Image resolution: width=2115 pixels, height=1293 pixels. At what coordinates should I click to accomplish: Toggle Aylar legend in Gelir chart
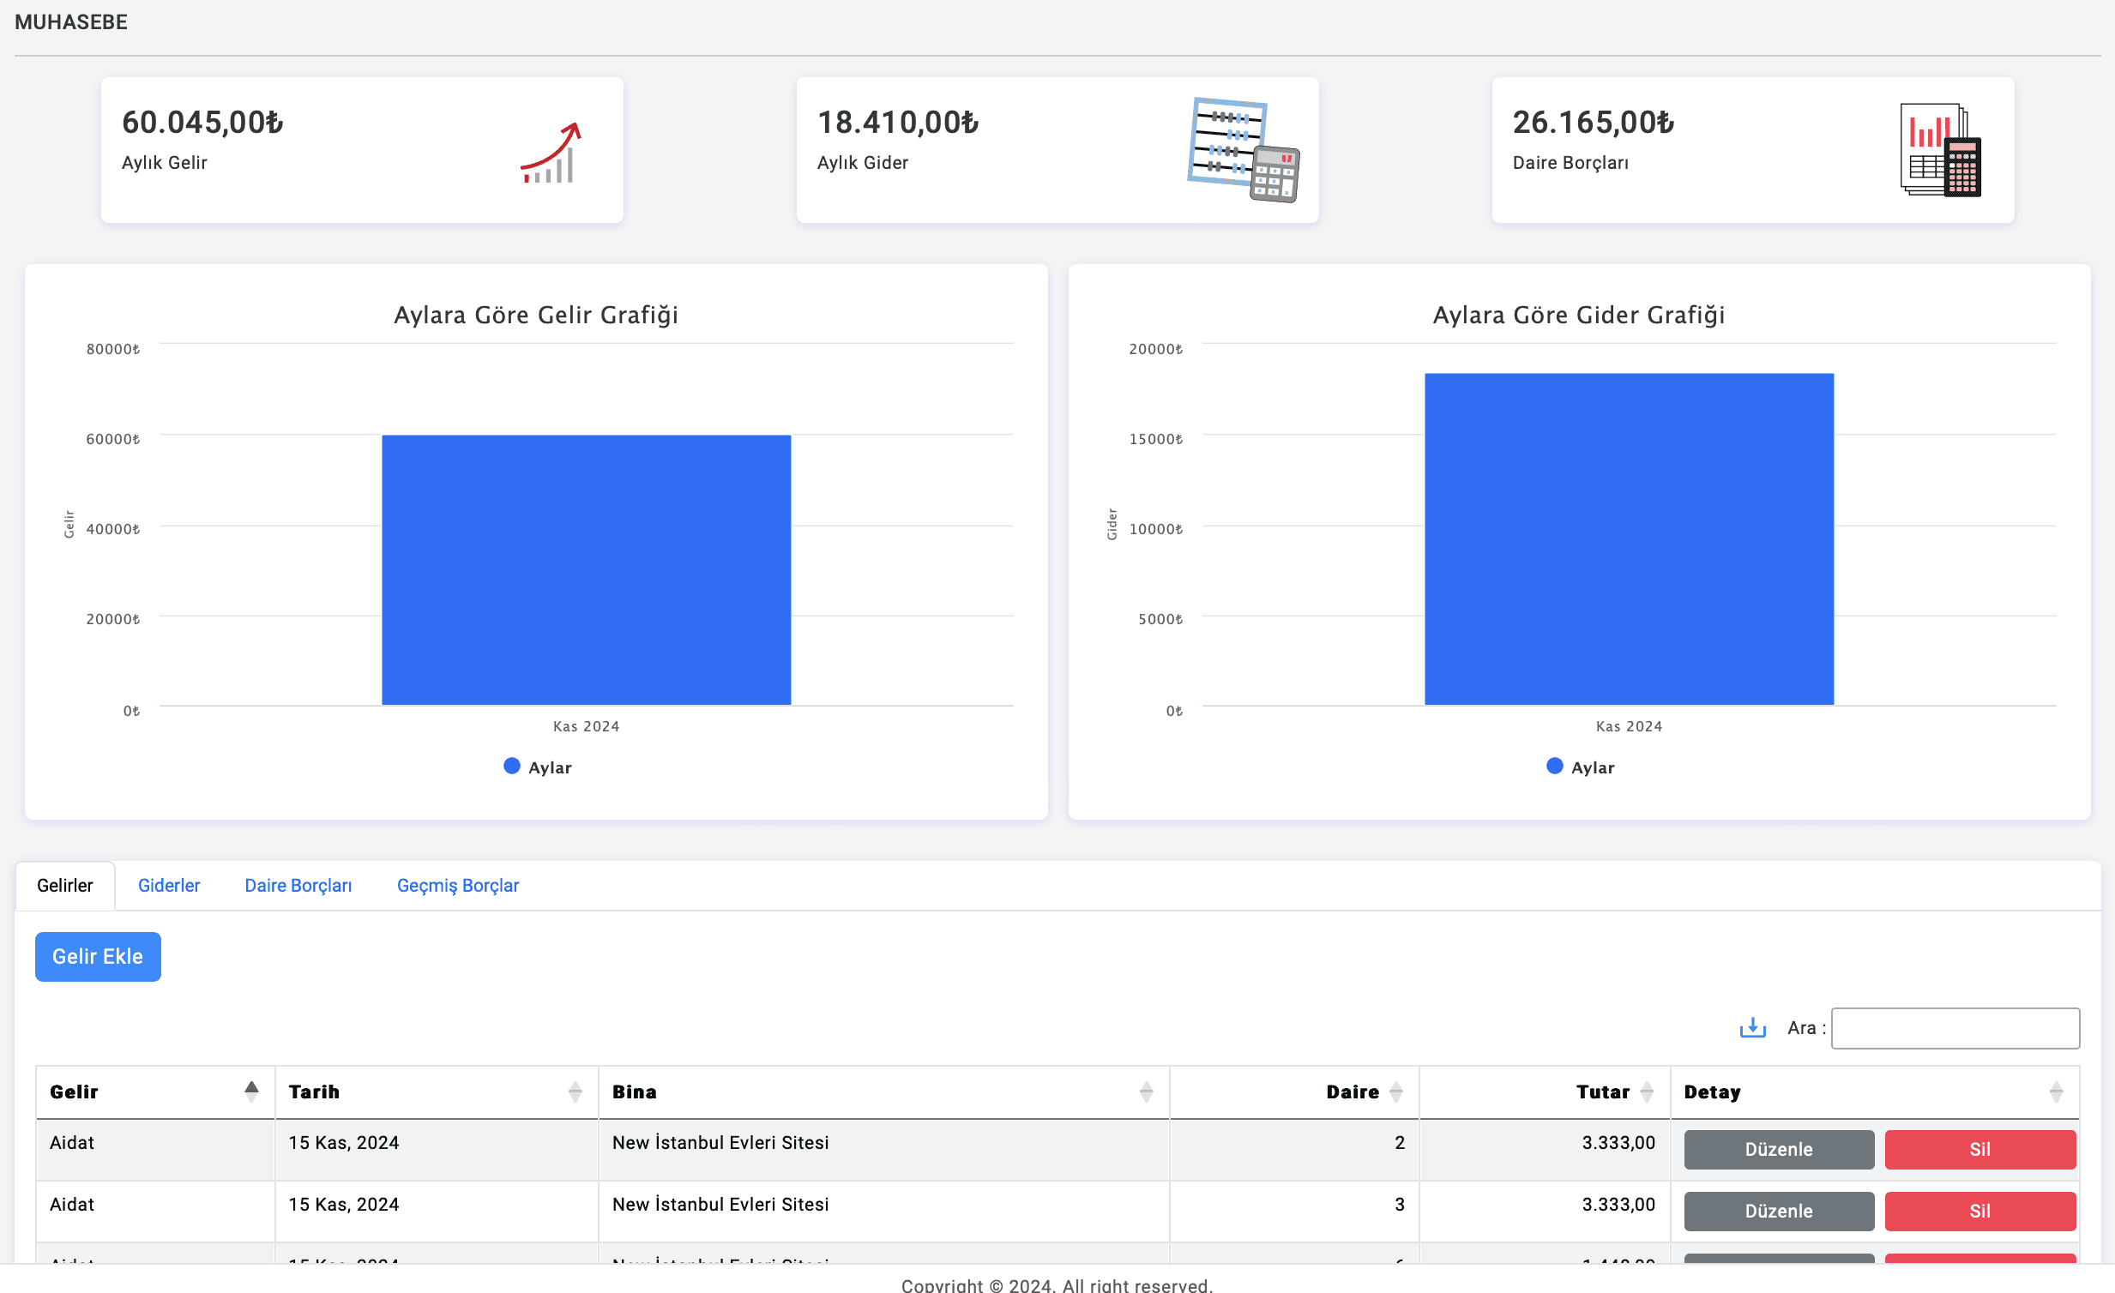tap(538, 767)
